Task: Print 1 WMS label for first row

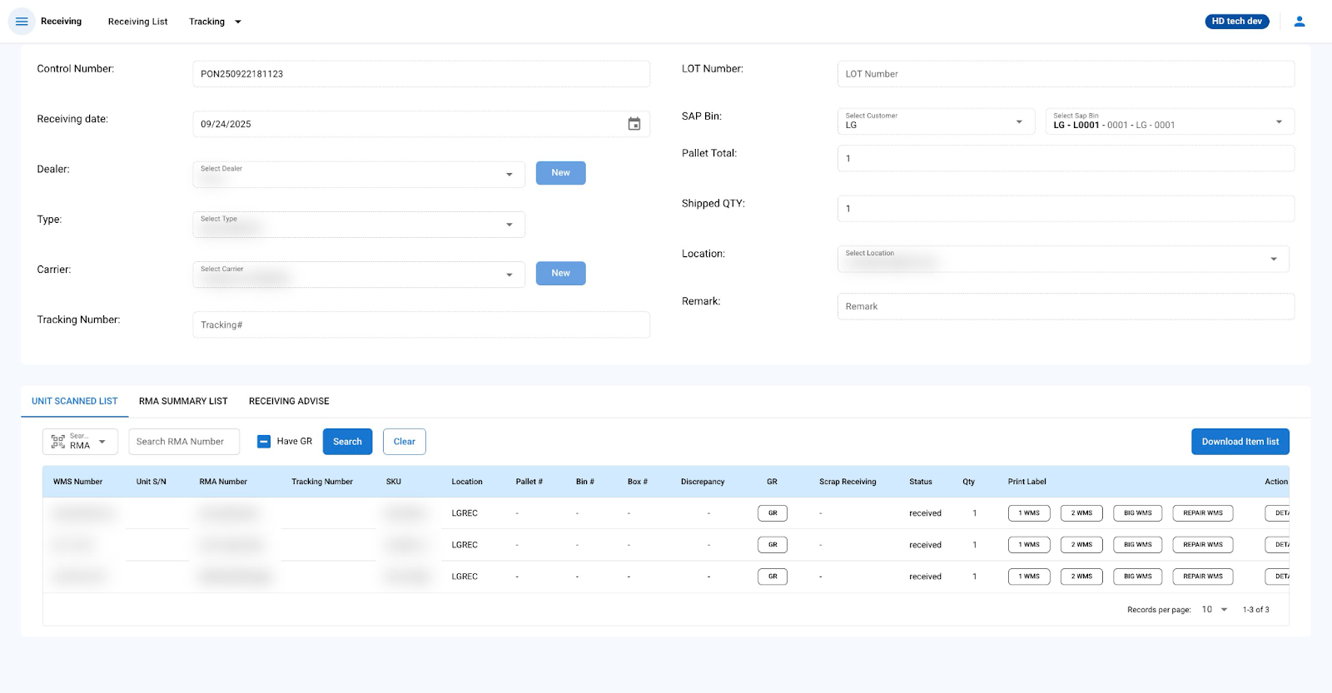Action: point(1028,513)
